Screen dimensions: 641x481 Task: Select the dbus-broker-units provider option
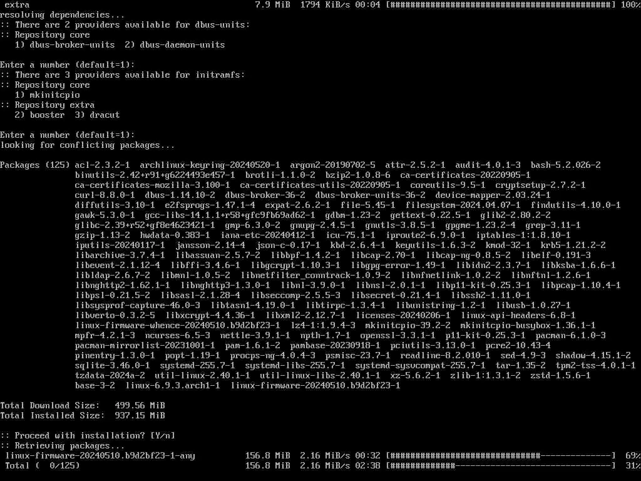coord(65,44)
